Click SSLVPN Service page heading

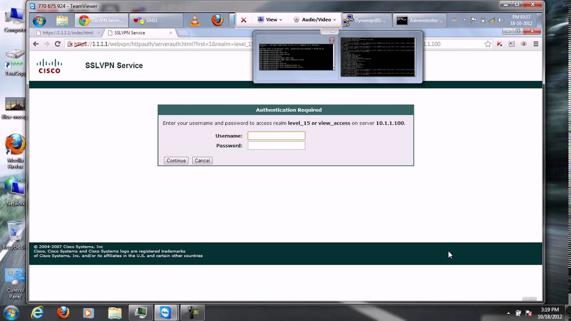click(114, 66)
